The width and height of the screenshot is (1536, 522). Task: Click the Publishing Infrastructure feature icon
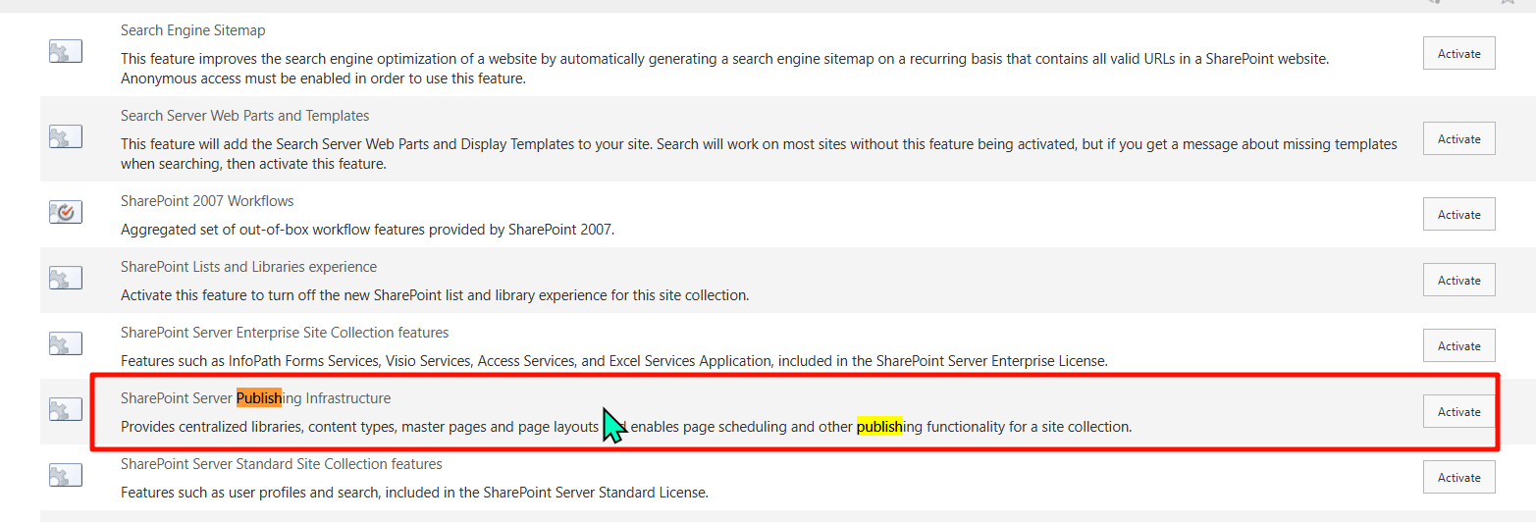[66, 409]
